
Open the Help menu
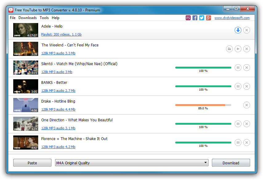[55, 18]
